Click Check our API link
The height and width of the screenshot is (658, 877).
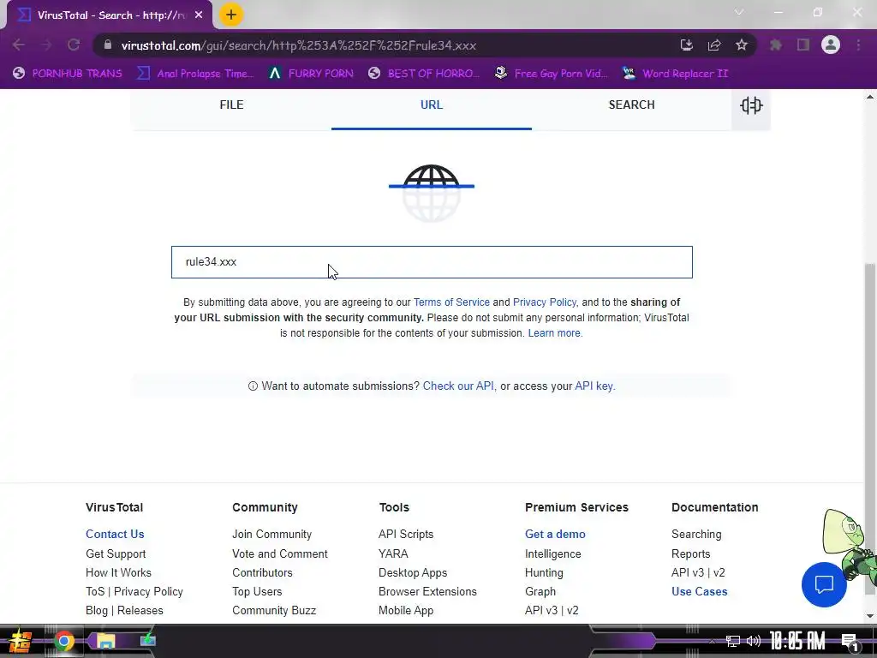[x=458, y=386]
